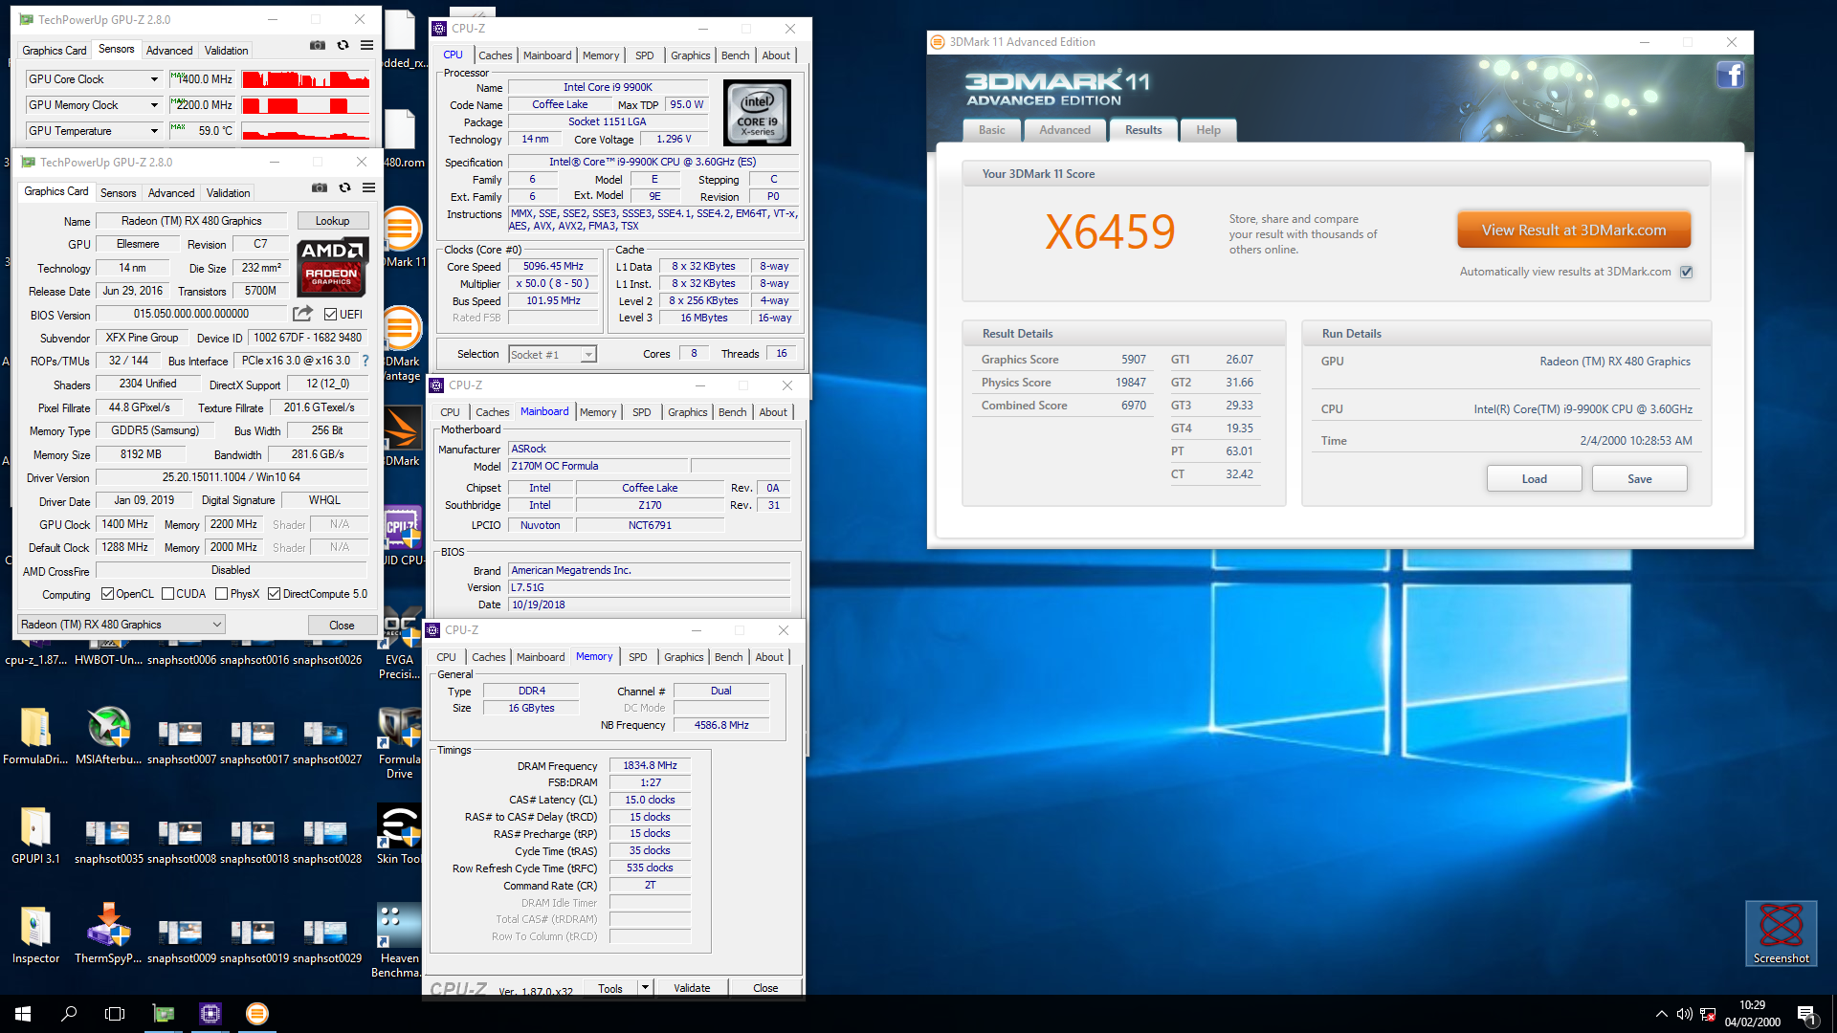Click the AMD Radeon Graphics logo
This screenshot has width=1837, height=1033.
coord(331,265)
